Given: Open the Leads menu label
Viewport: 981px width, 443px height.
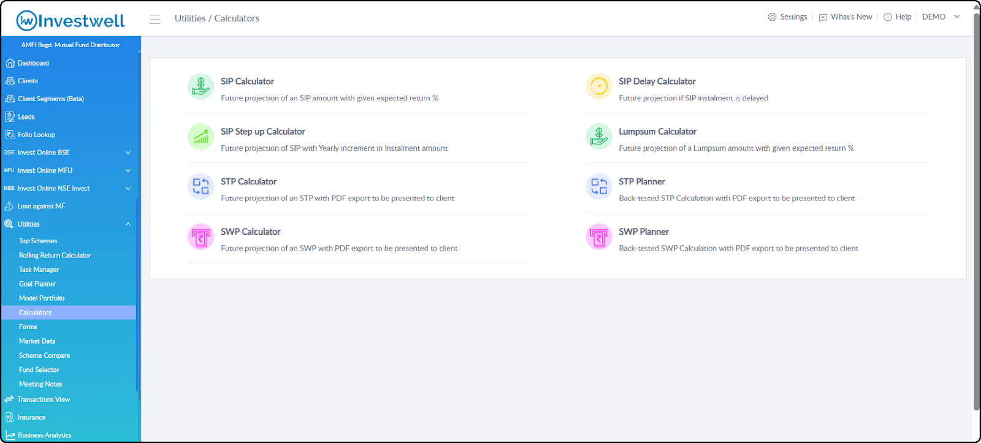Looking at the screenshot, I should [x=26, y=117].
